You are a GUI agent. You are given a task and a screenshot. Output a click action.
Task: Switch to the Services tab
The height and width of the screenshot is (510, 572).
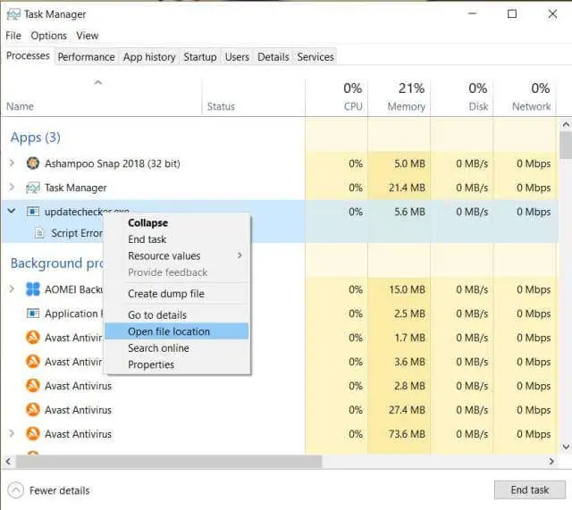tap(315, 57)
